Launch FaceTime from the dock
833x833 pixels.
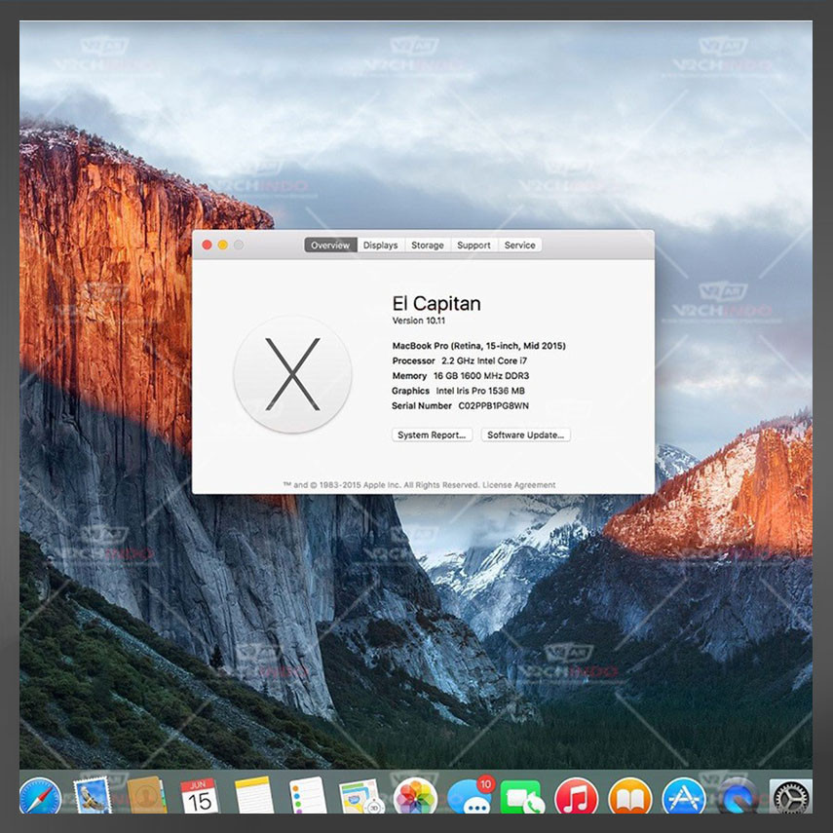pyautogui.click(x=522, y=797)
